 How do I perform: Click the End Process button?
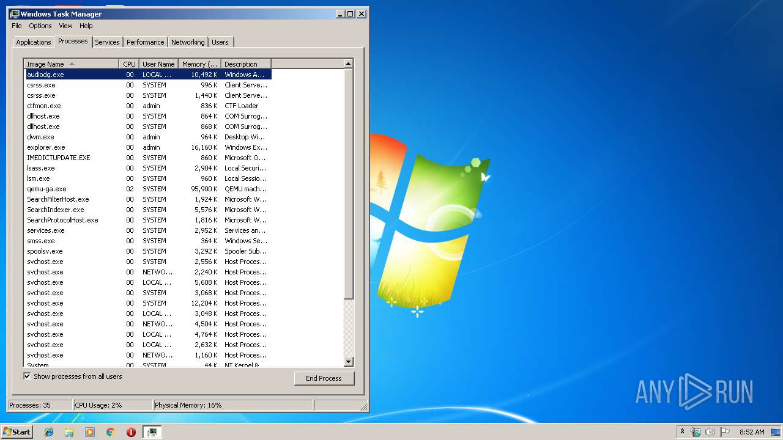(324, 378)
